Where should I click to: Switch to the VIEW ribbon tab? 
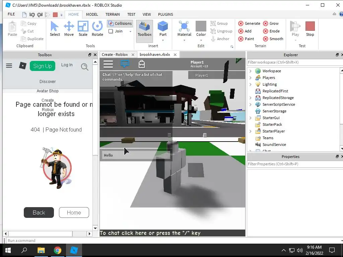[x=147, y=14]
